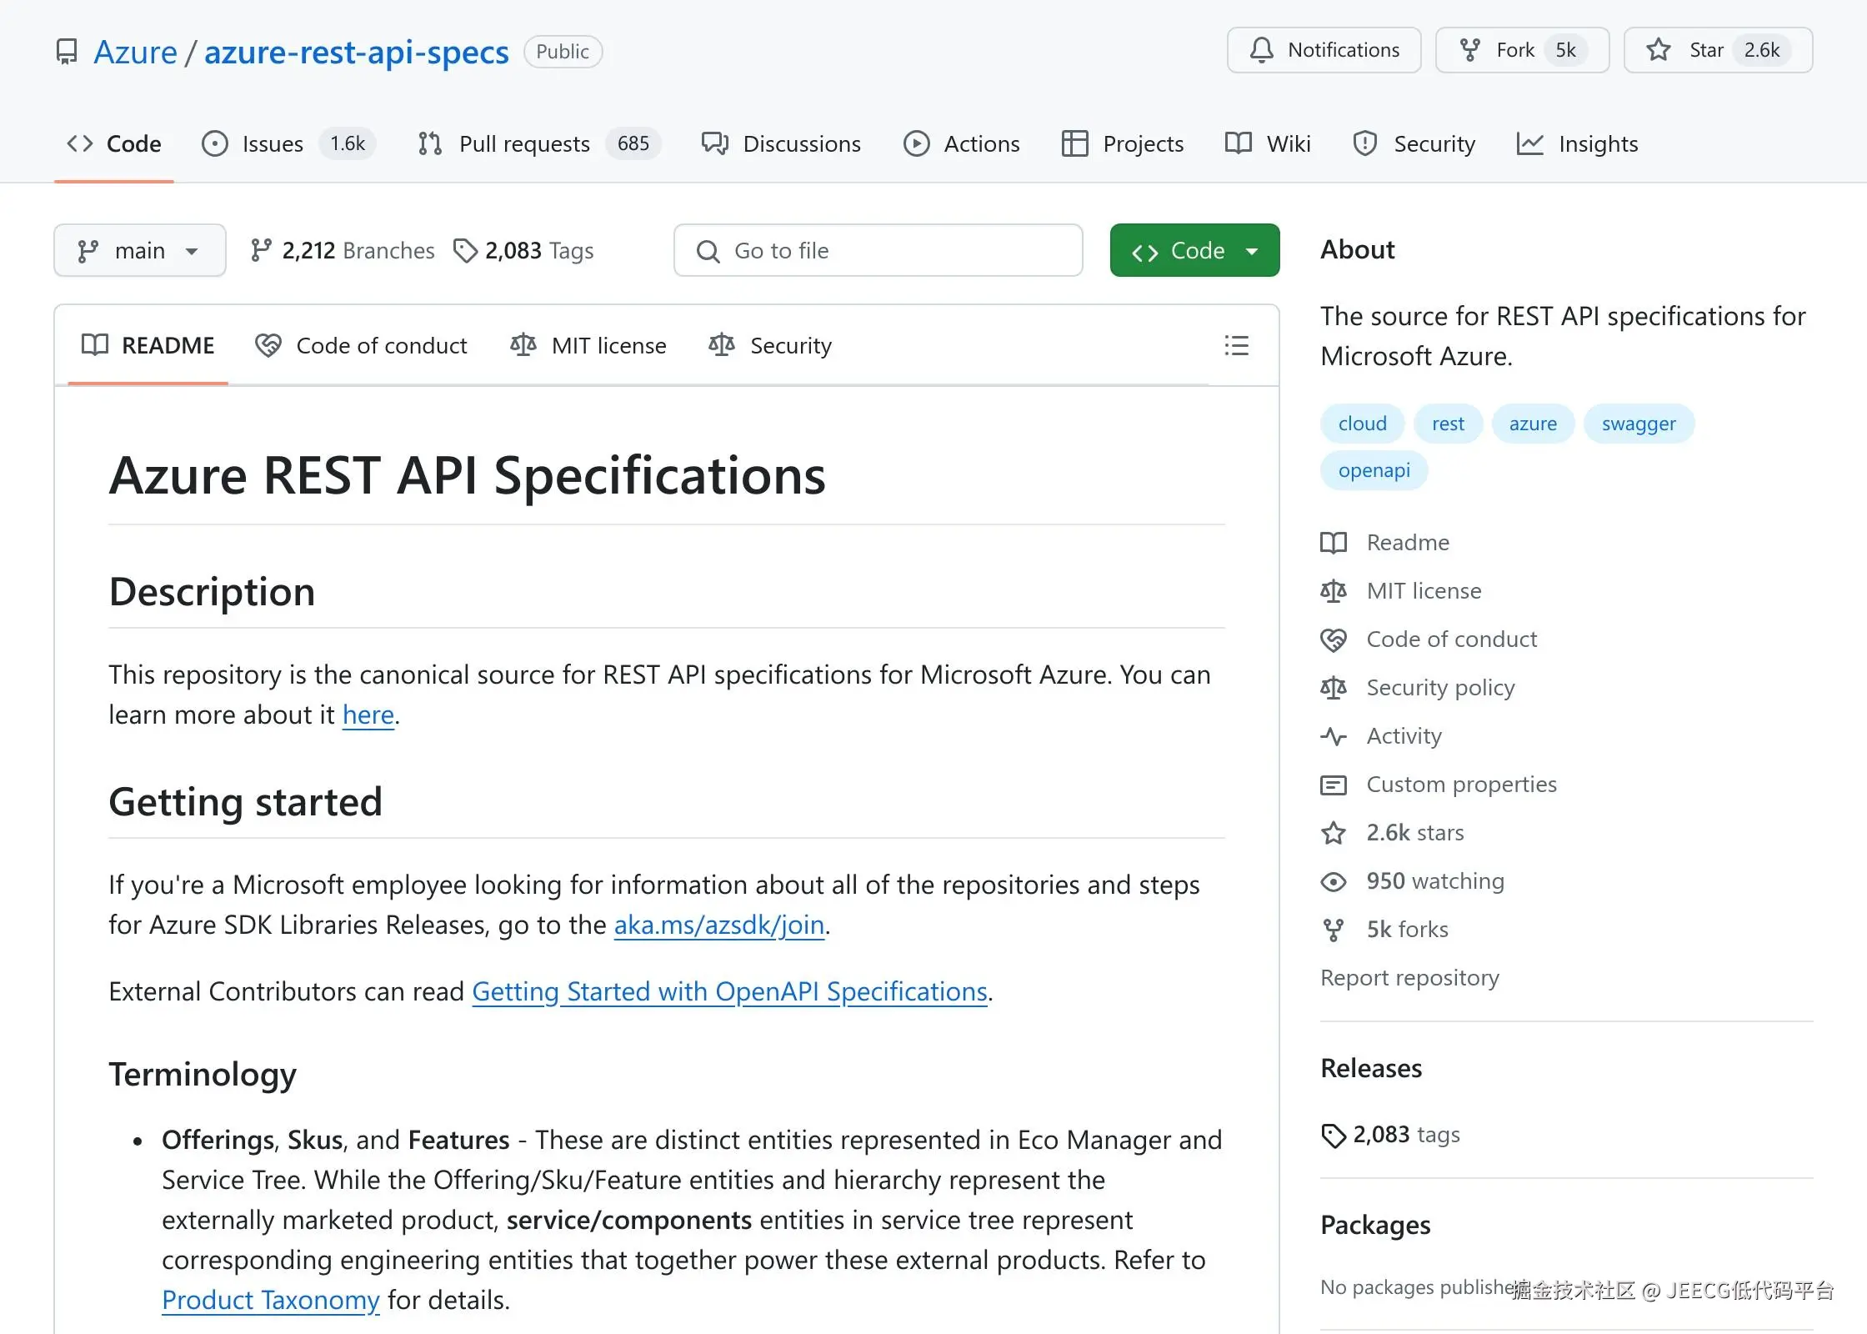This screenshot has height=1334, width=1867.
Task: View the 2,083 Tags link near branch selector
Action: point(523,250)
